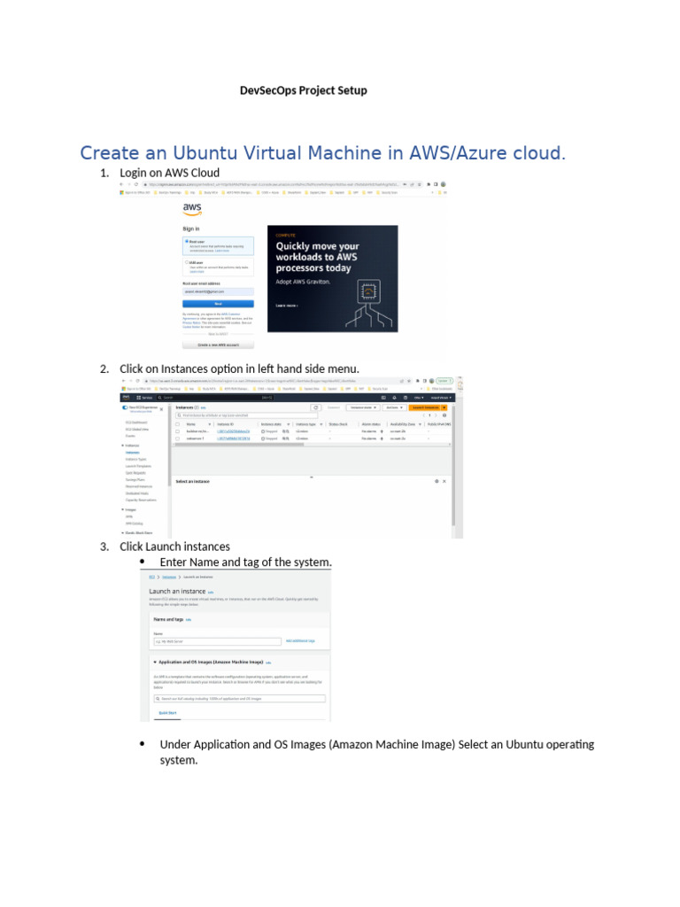The height and width of the screenshot is (907, 680).
Task: Open the Name column sort dropdown
Action: click(209, 424)
